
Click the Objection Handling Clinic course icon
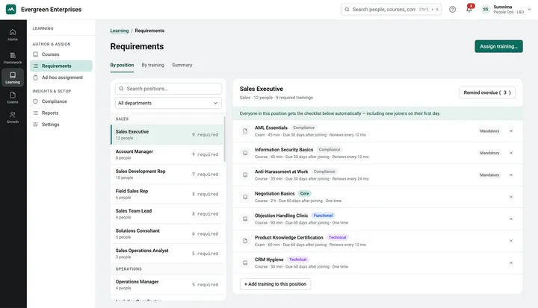tap(245, 219)
